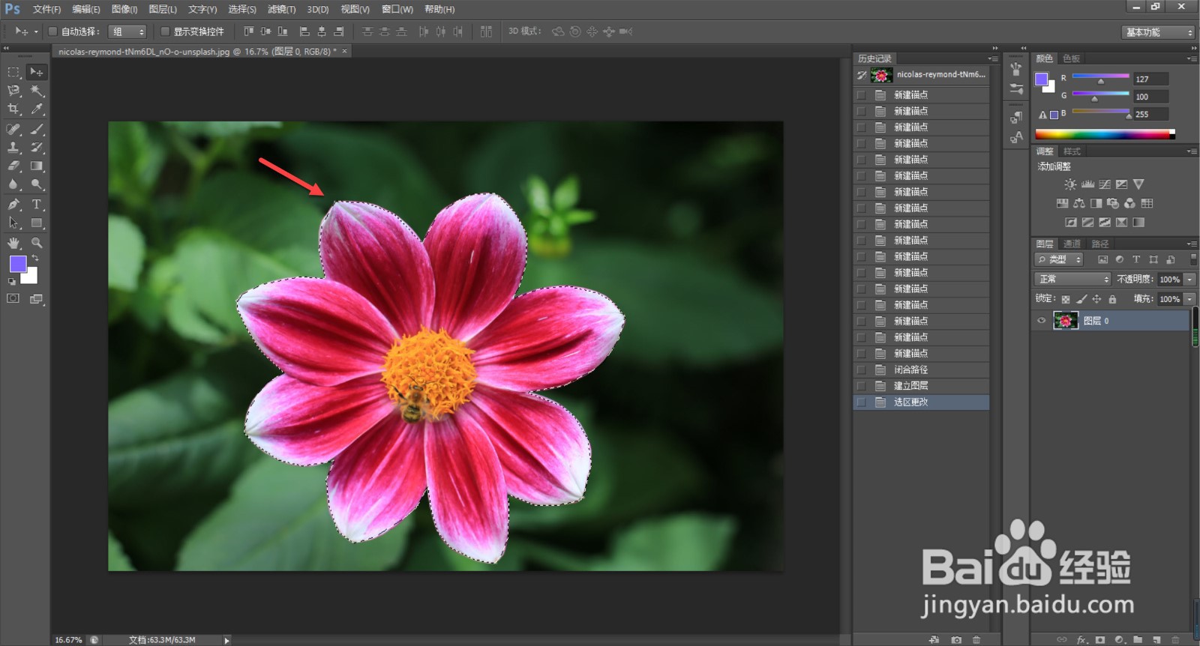Adjust the R color slider
The image size is (1200, 646).
tap(1100, 81)
